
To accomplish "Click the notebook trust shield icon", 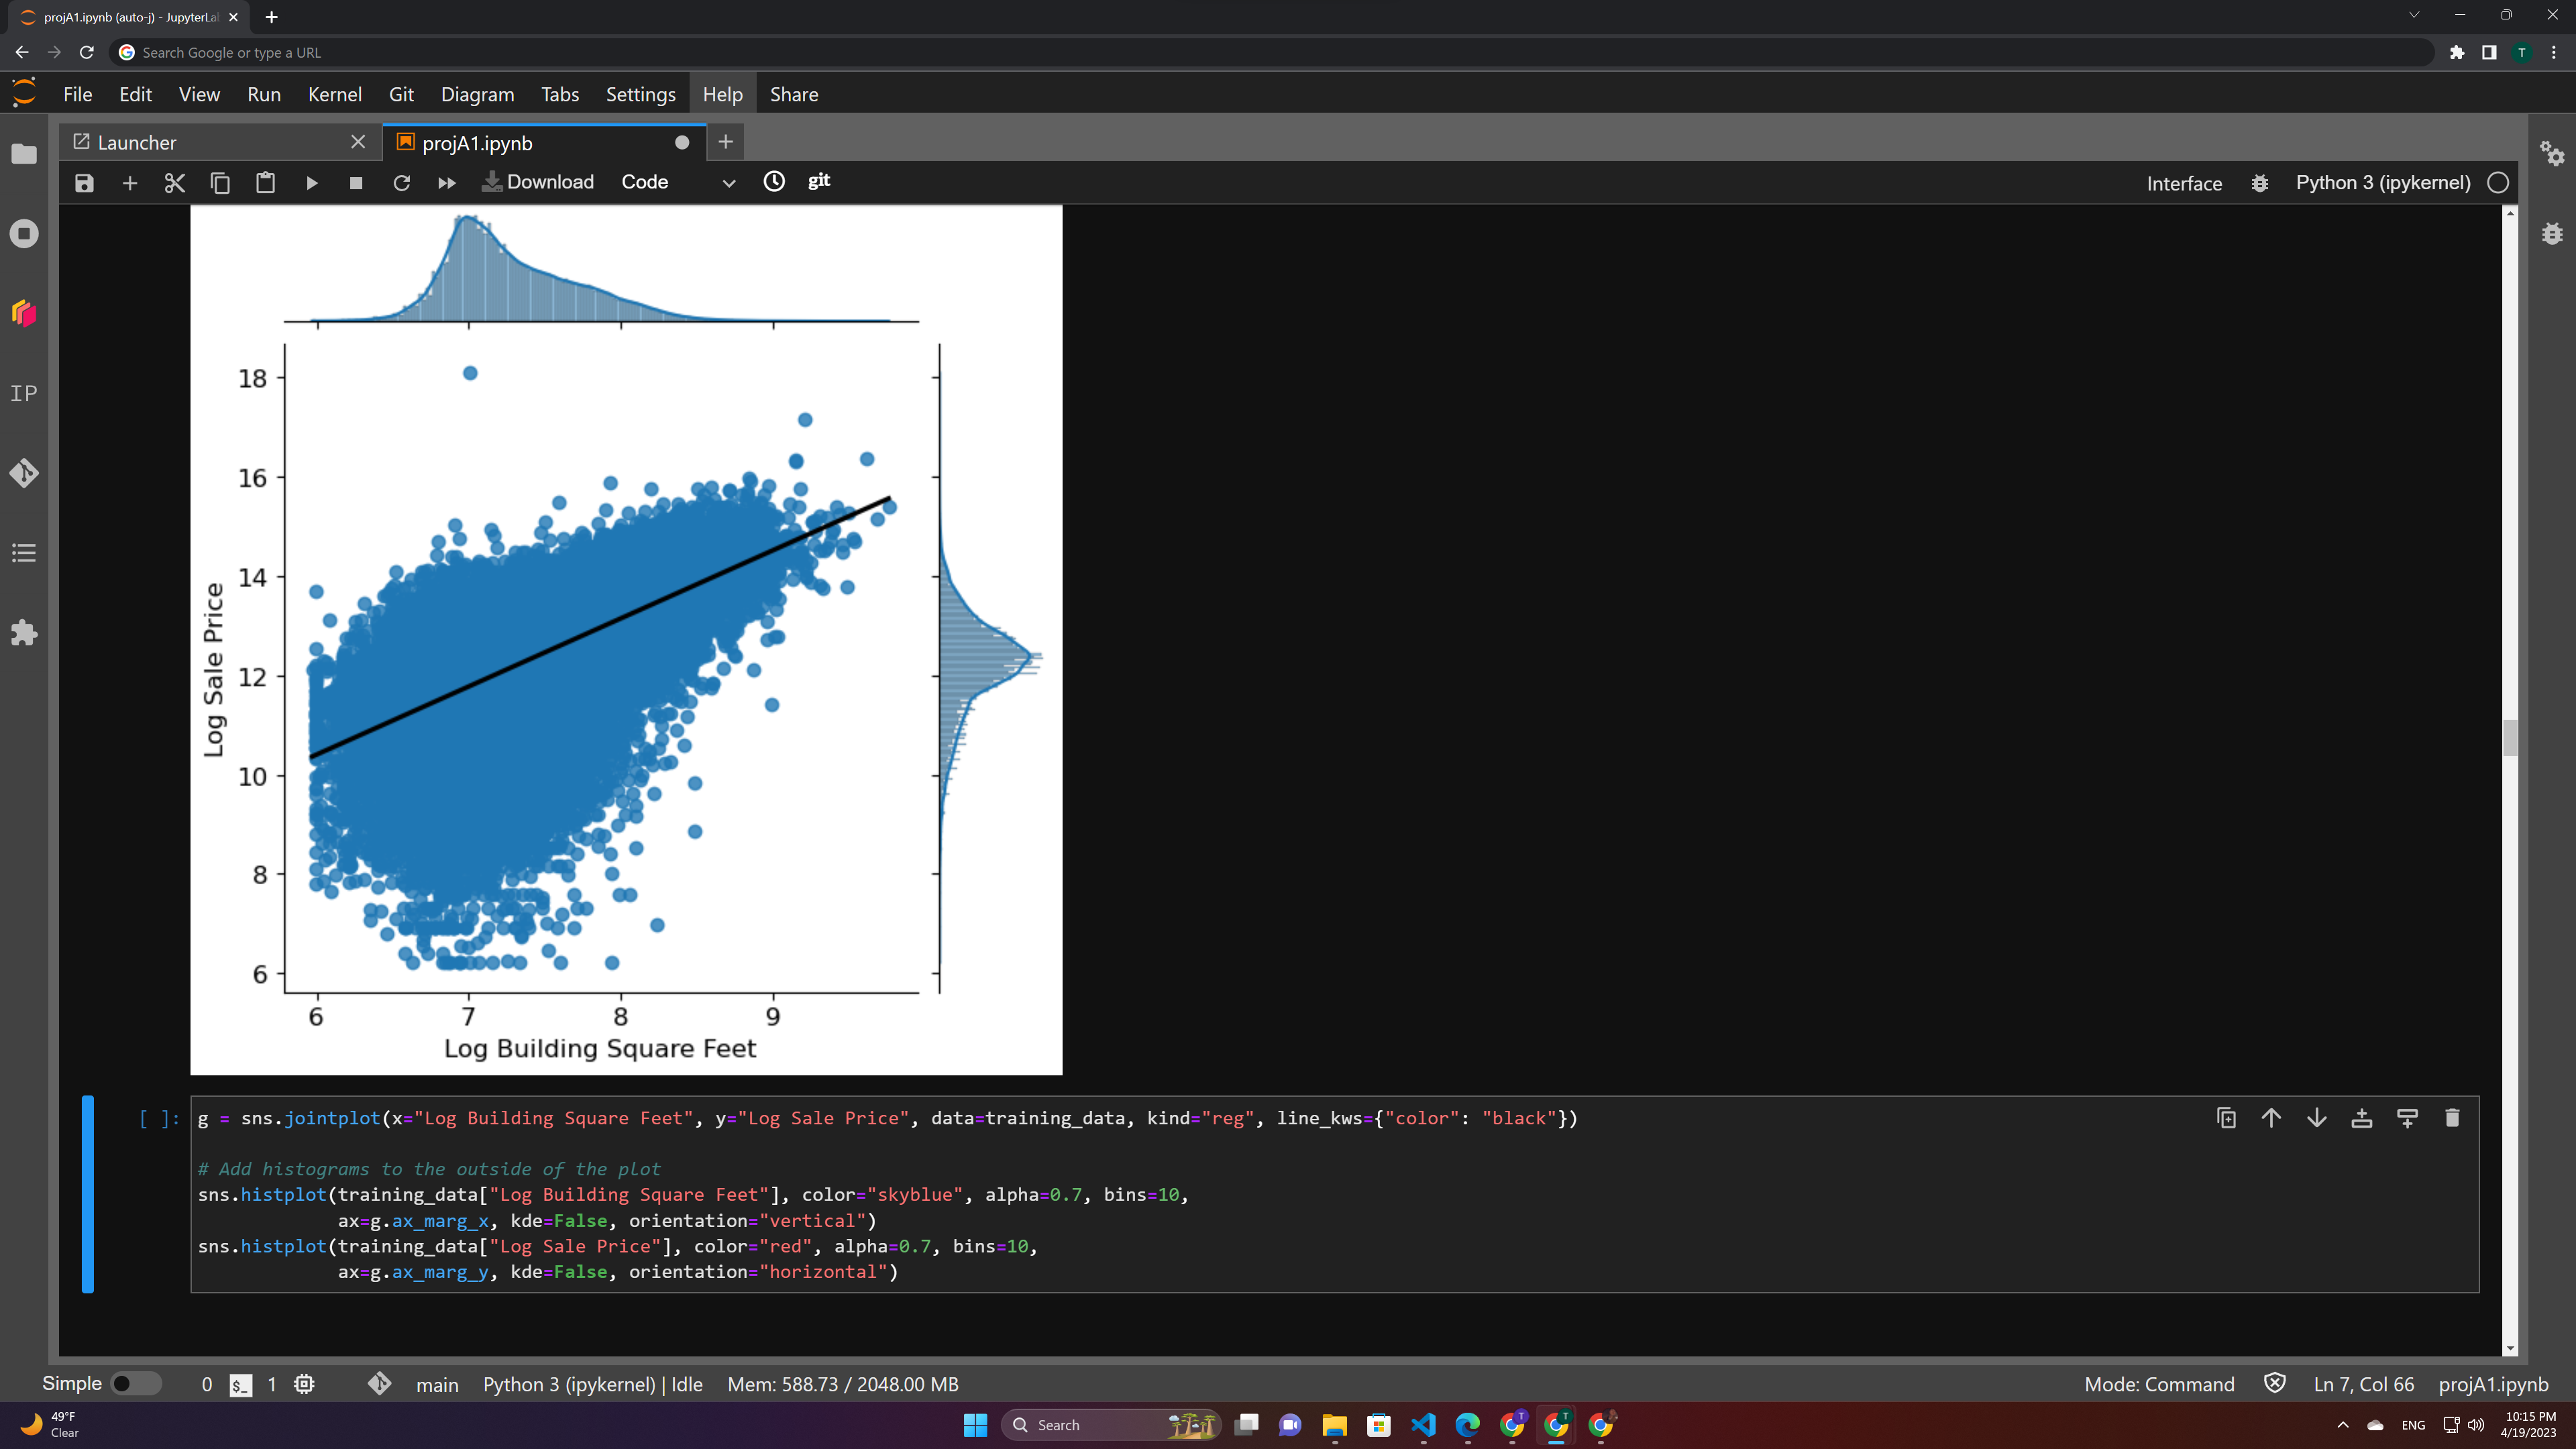I will (x=2275, y=1383).
